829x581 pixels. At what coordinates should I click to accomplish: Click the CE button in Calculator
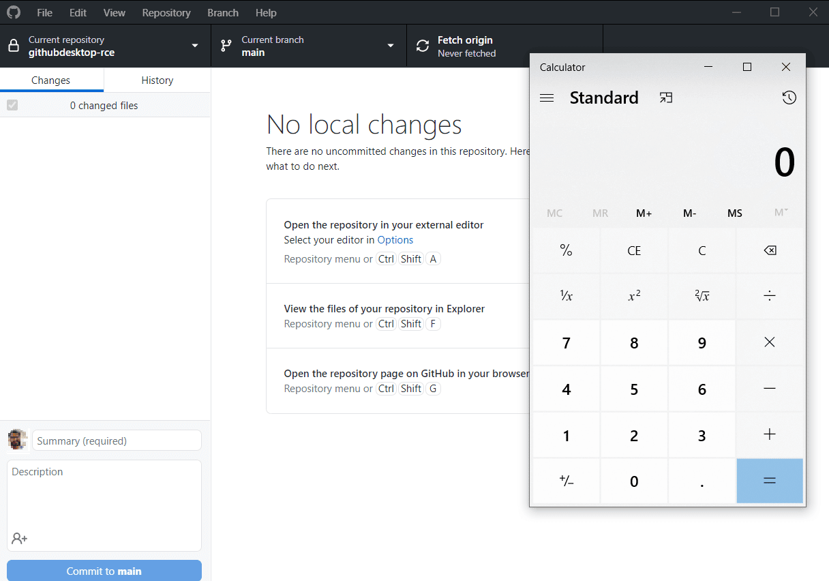click(x=634, y=250)
